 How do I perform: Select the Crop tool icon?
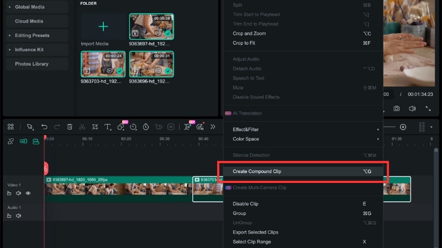[x=95, y=127]
